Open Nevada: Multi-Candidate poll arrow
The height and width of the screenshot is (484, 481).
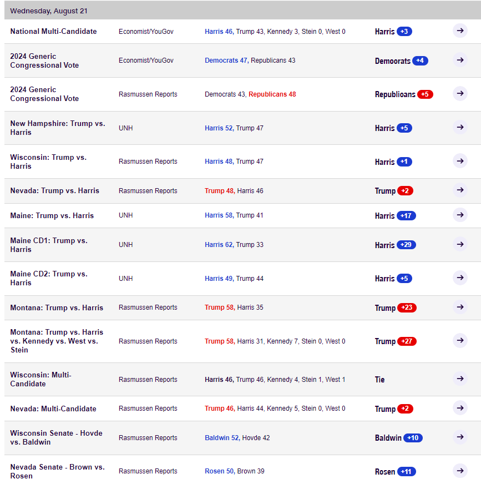460,408
